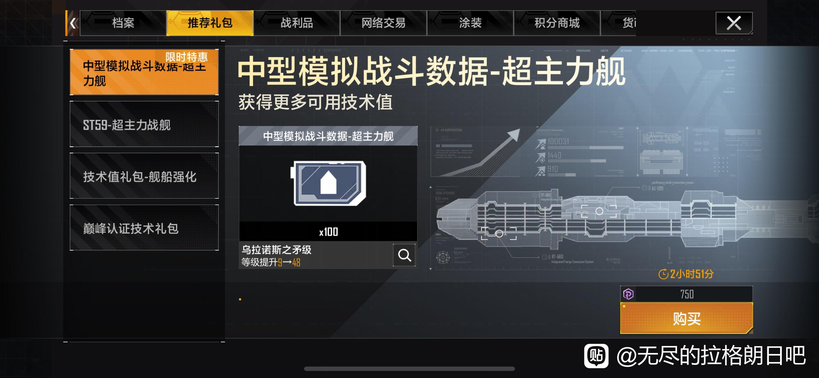This screenshot has height=378, width=819.
Task: Open the 档案 tab
Action: (123, 23)
